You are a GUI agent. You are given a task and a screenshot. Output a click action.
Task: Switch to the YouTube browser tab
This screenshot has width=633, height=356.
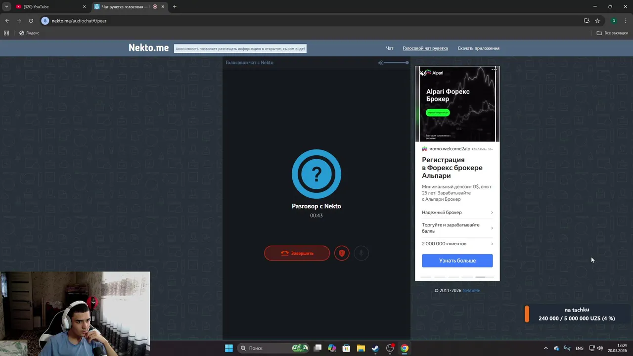pos(49,7)
